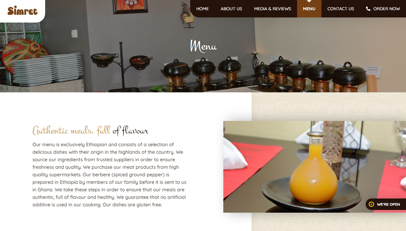This screenshot has width=406, height=231.
Task: Click the Menu banner heading
Action: [203, 46]
